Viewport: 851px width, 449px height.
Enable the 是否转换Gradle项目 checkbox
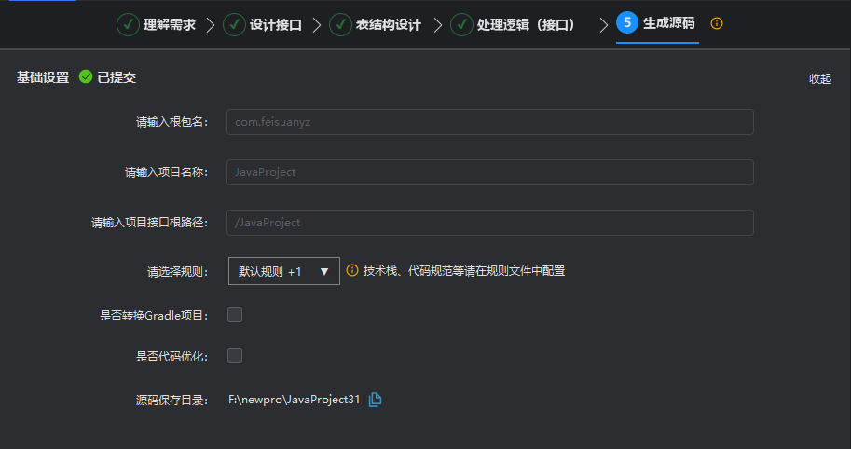pos(235,315)
